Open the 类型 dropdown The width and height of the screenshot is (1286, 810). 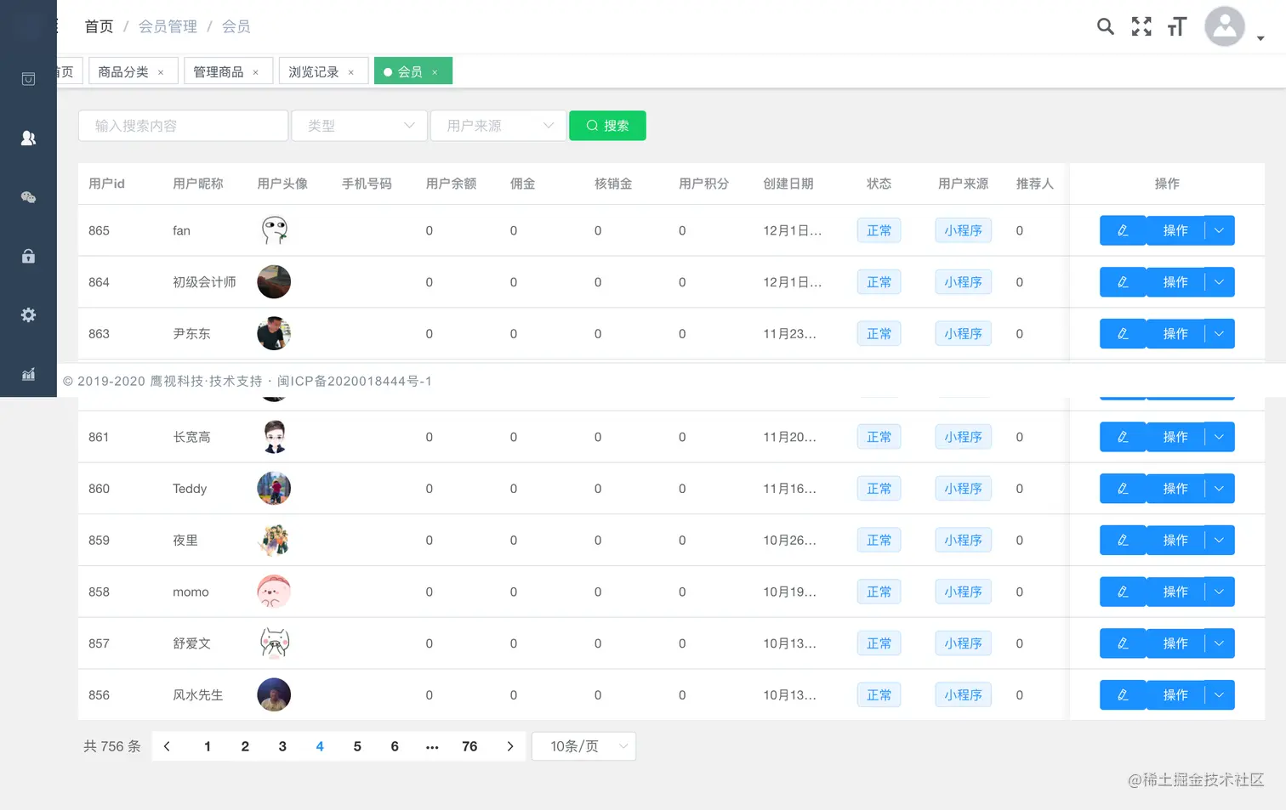358,125
